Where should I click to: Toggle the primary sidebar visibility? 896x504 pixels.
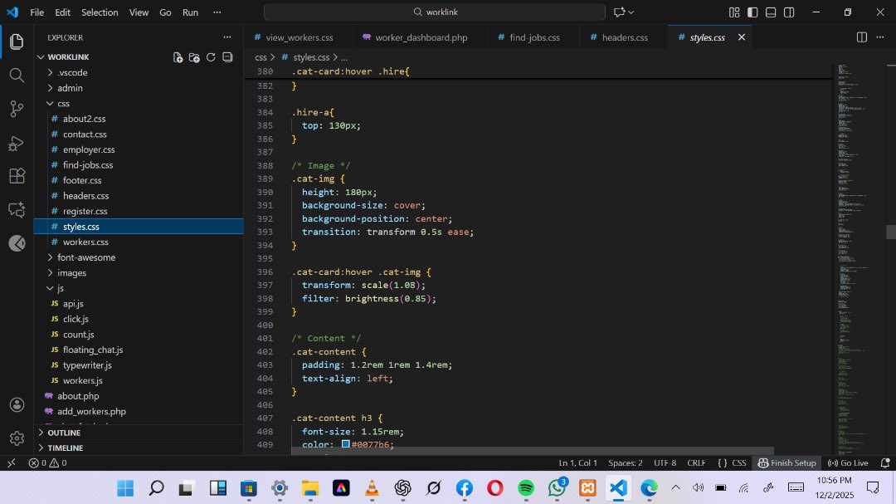click(x=752, y=12)
